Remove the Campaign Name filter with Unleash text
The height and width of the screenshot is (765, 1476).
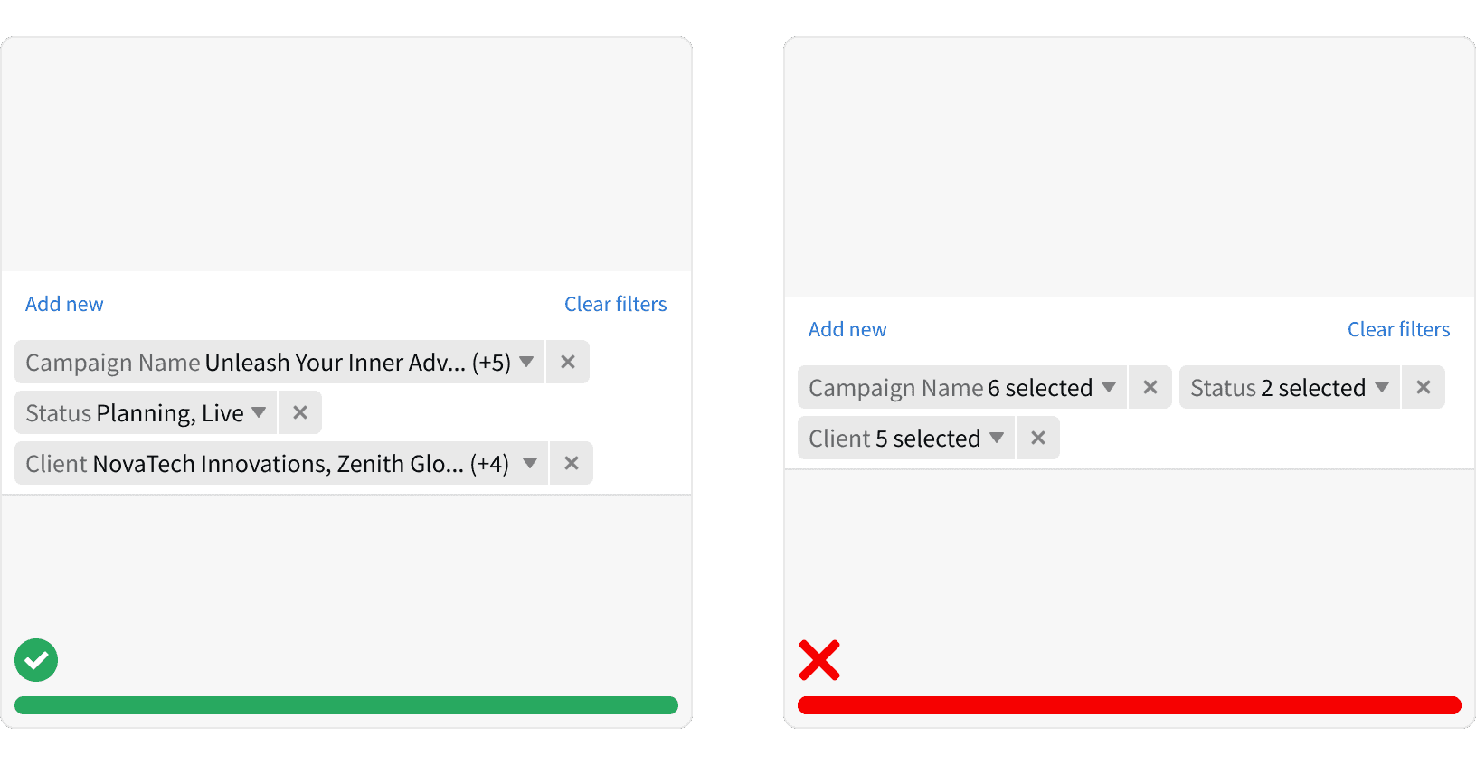click(568, 362)
